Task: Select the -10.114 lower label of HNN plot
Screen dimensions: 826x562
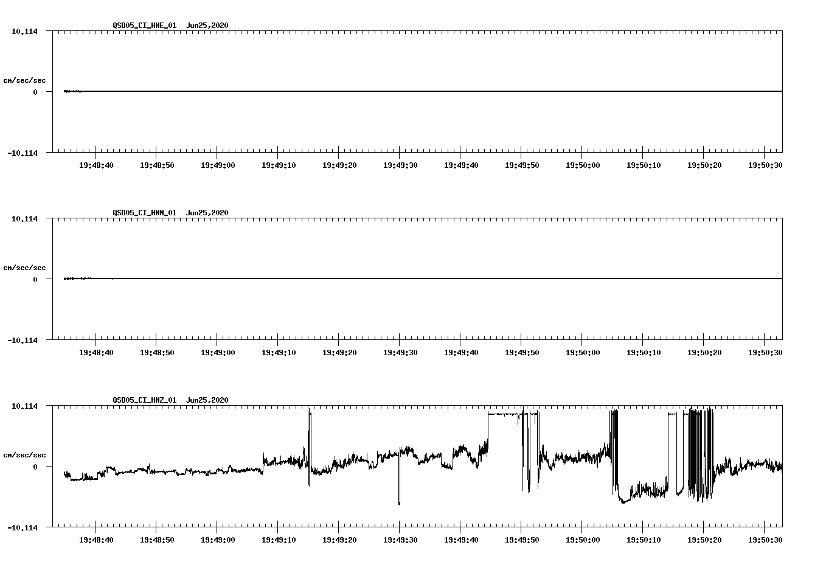Action: tap(23, 340)
